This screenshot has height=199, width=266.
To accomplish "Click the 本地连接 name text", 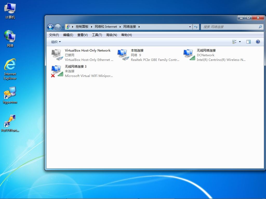I will tap(137, 50).
